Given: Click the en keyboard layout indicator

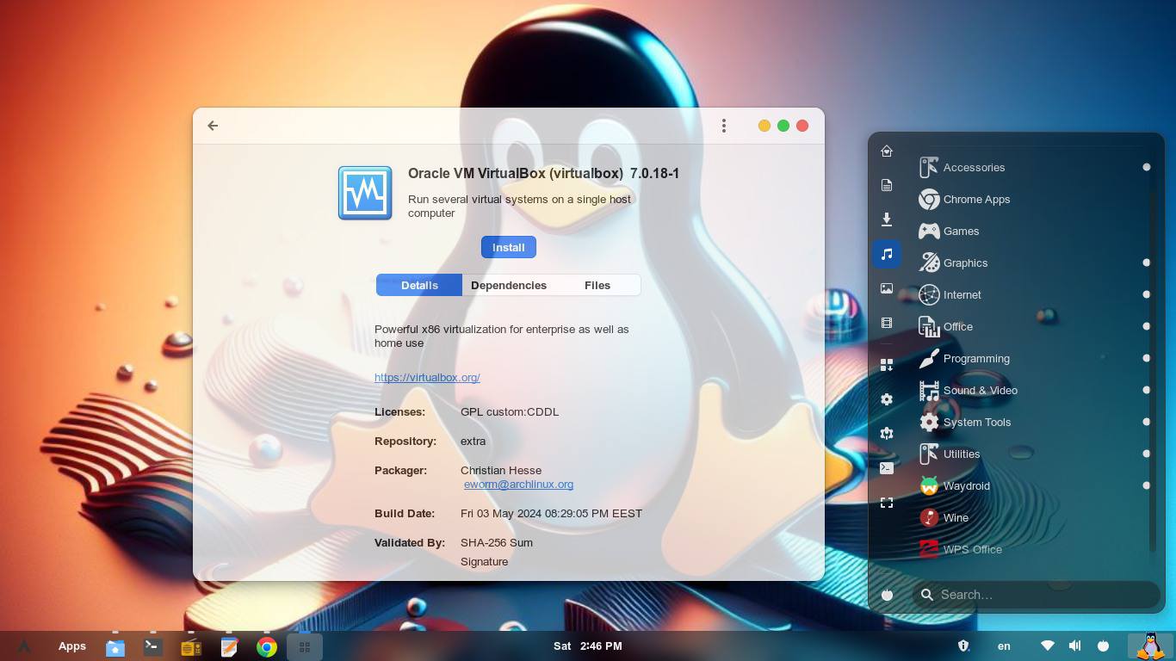Looking at the screenshot, I should pos(1004,646).
